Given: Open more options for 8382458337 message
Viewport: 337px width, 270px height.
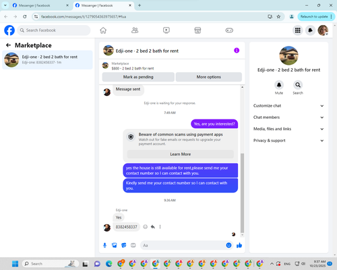Looking at the screenshot, I should (x=160, y=227).
